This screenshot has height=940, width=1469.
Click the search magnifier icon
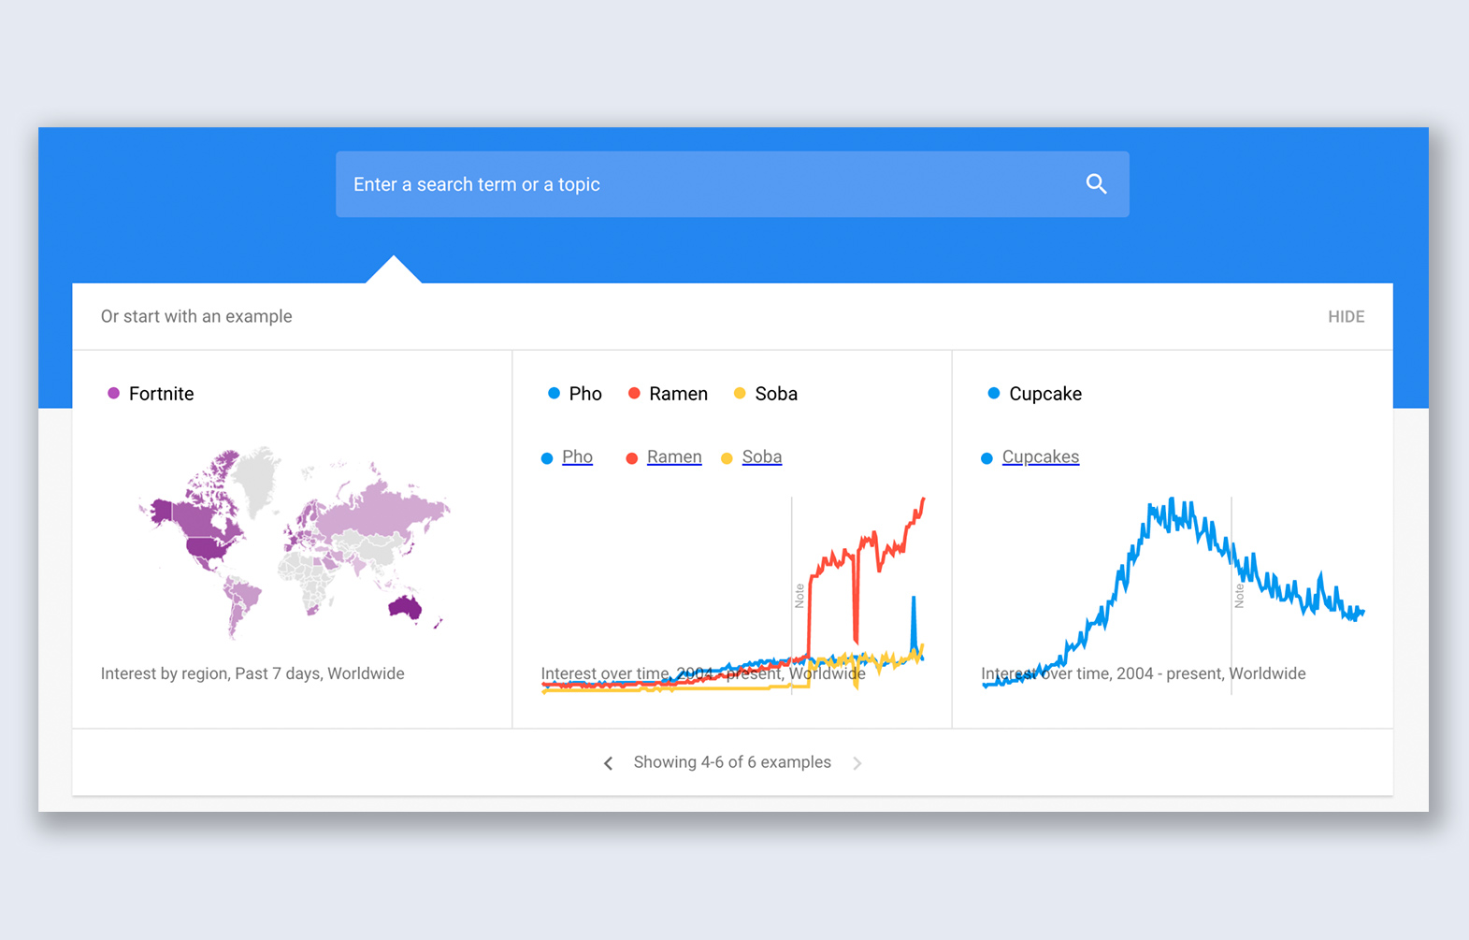click(1096, 184)
